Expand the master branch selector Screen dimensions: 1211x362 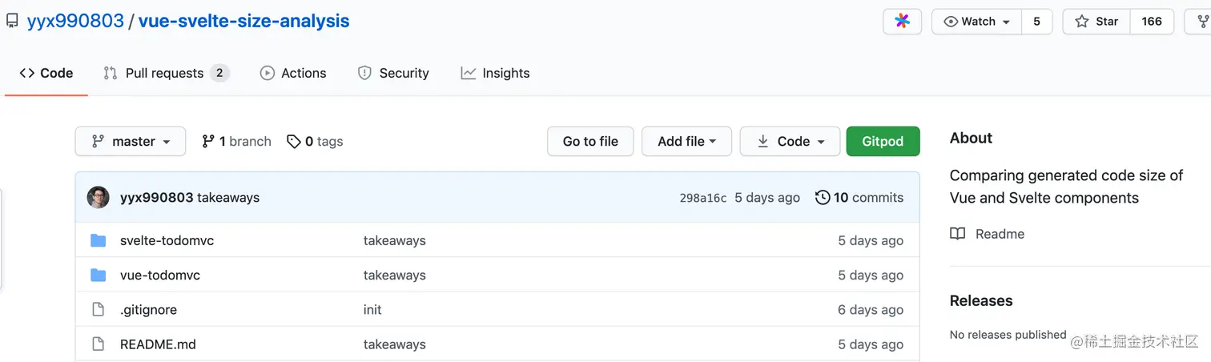point(131,141)
